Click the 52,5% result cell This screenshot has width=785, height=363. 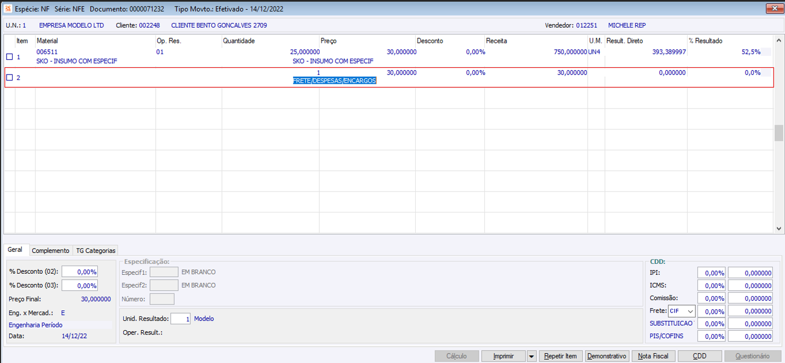[751, 52]
